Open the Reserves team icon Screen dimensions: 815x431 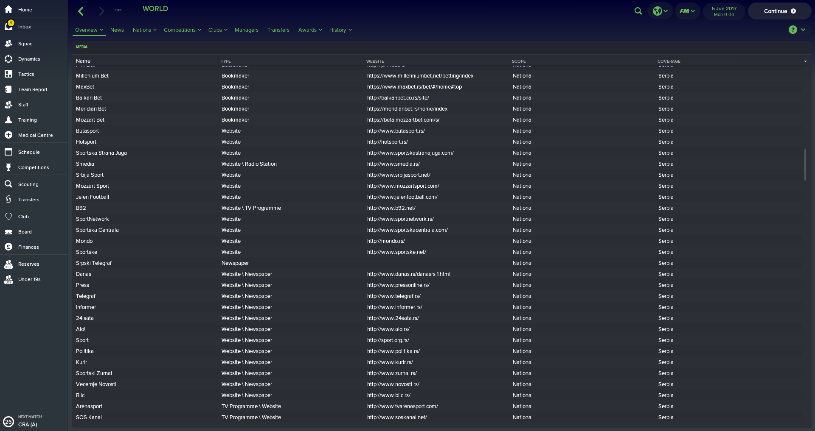tap(8, 264)
